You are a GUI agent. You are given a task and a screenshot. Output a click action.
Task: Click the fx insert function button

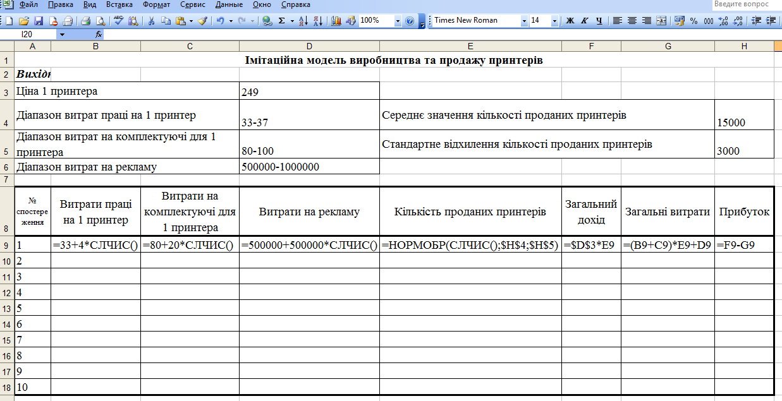99,34
